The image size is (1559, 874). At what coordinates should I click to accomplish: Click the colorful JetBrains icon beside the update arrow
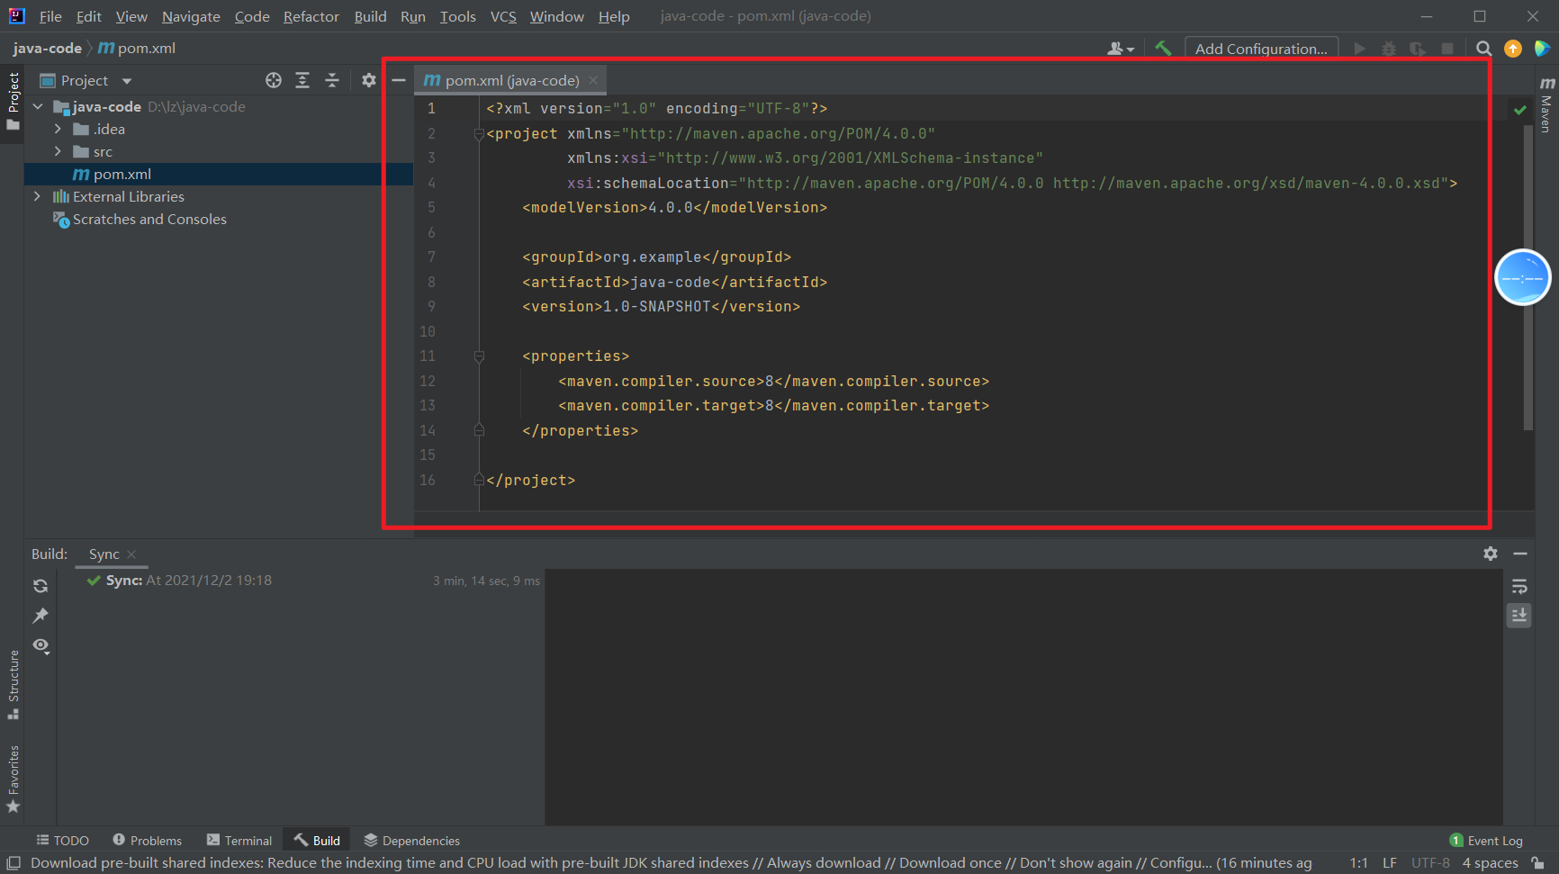1542,49
